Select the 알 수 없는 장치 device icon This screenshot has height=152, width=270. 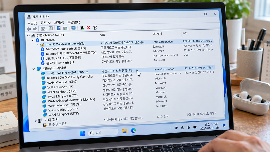click(45, 125)
